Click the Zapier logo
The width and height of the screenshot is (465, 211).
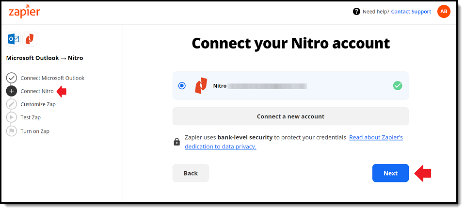24,11
